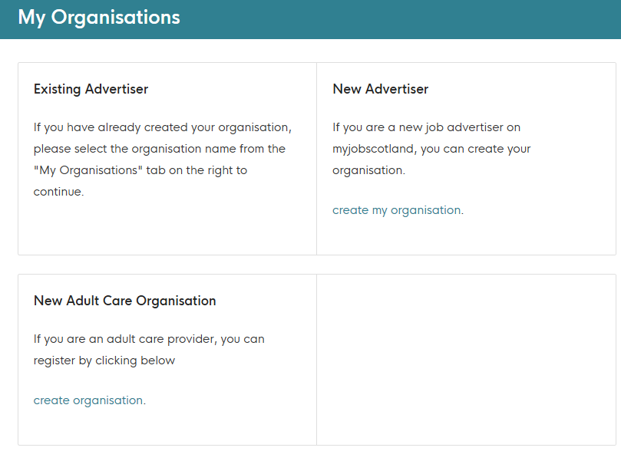The image size is (621, 451).
Task: Click the line "please select the organisation name from the"
Action: pos(159,149)
